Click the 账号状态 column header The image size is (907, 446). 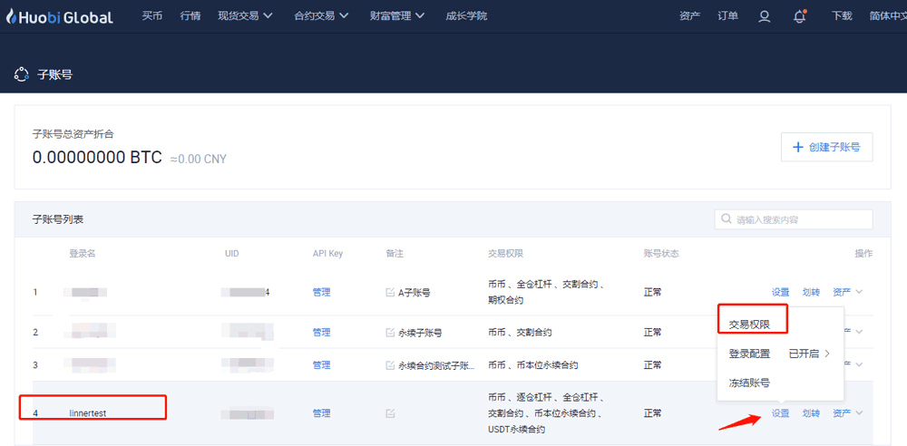click(661, 254)
